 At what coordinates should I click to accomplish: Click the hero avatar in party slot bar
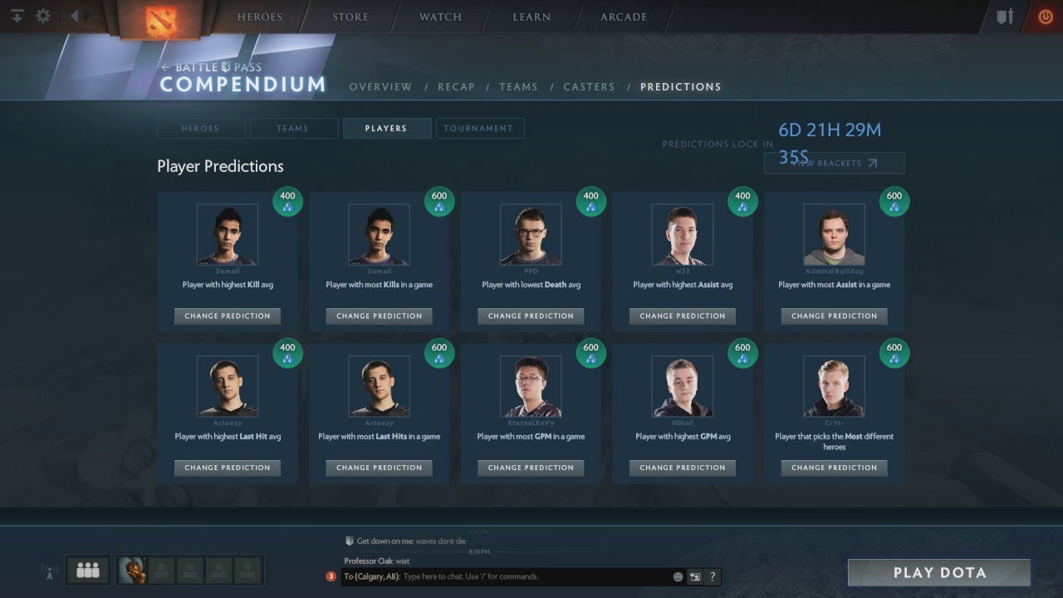pos(133,570)
